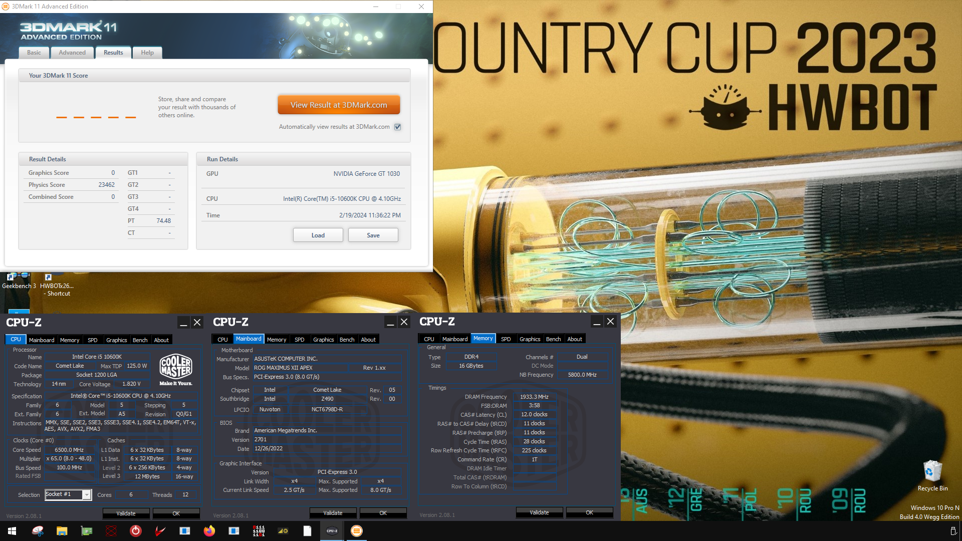Open Memory tab in first CPU-Z window
The image size is (962, 541).
70,340
